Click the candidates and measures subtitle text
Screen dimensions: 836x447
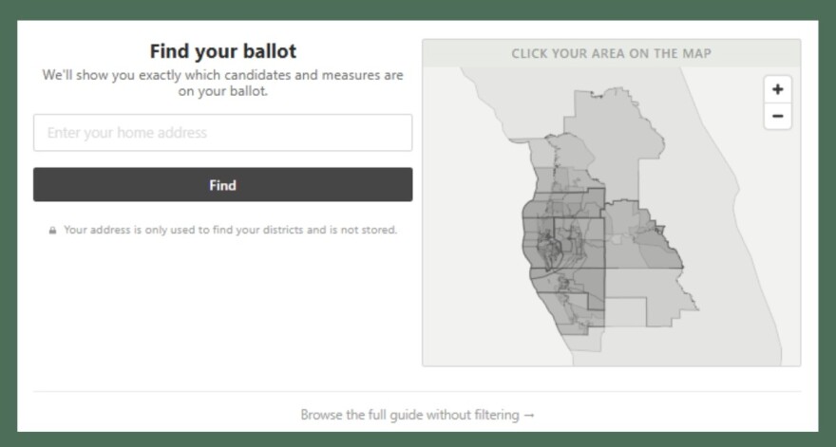pos(223,84)
